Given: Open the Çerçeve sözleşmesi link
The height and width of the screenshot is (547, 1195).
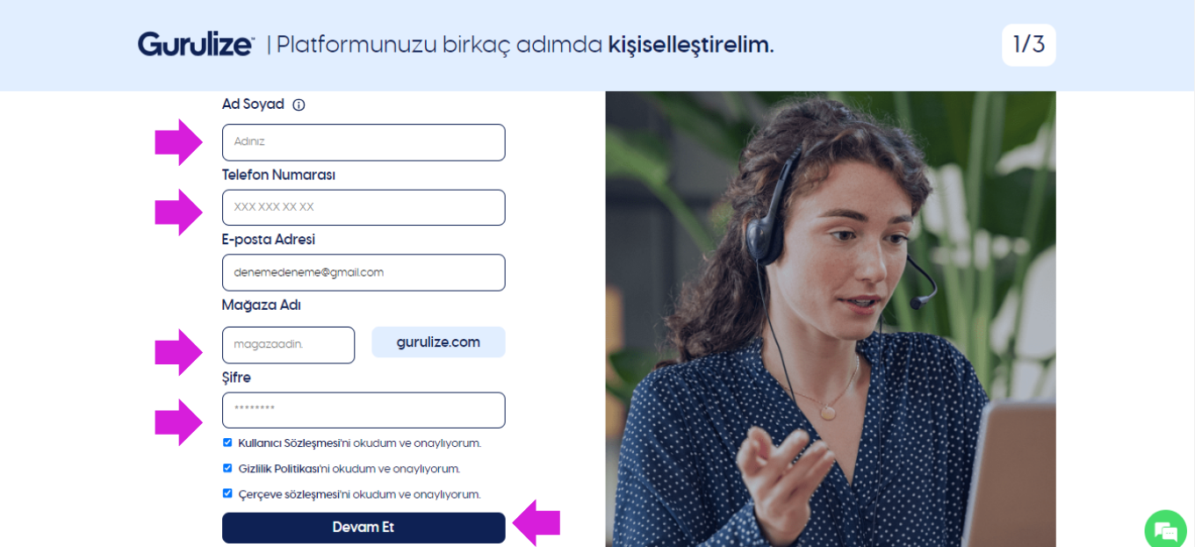Looking at the screenshot, I should tap(288, 494).
